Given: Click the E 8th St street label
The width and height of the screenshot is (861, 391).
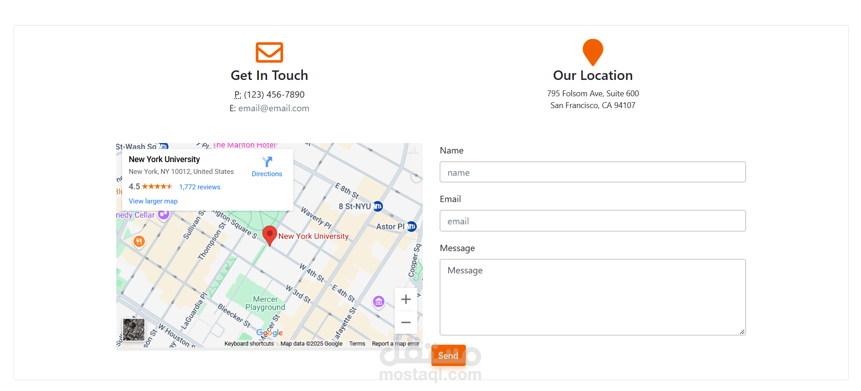Looking at the screenshot, I should coord(347,191).
